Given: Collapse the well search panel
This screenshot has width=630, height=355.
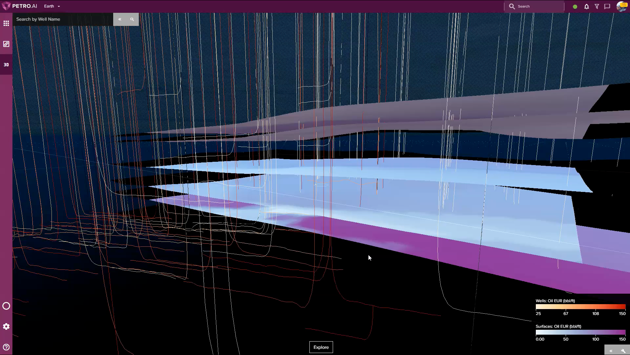Looking at the screenshot, I should click(120, 19).
